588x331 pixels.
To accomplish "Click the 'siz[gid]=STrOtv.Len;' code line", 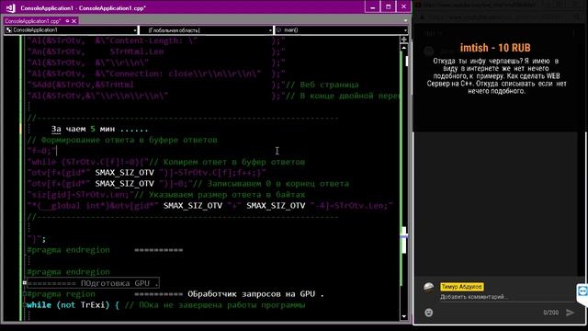I will tap(81, 195).
